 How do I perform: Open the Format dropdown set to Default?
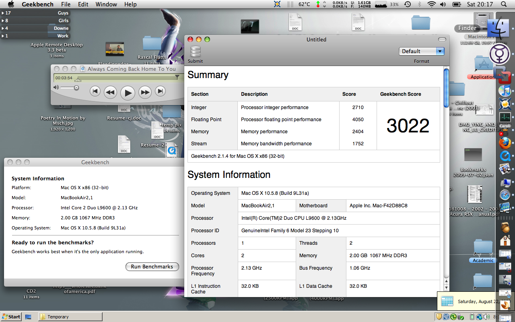point(422,51)
